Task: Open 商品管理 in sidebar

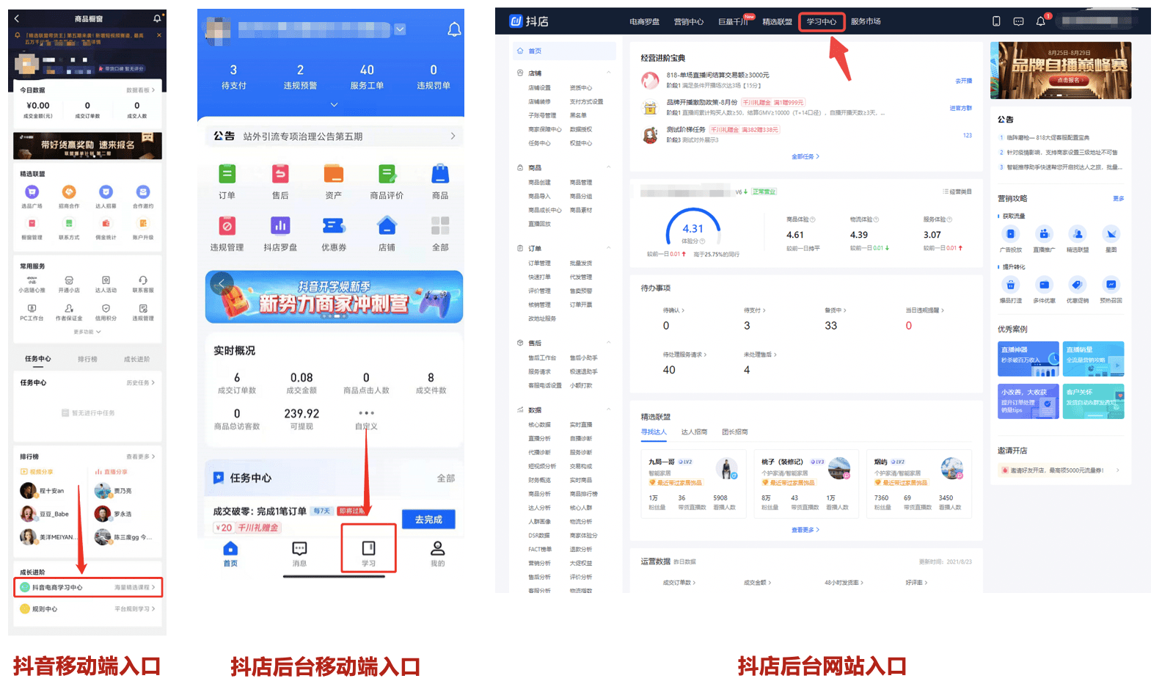Action: pos(580,182)
